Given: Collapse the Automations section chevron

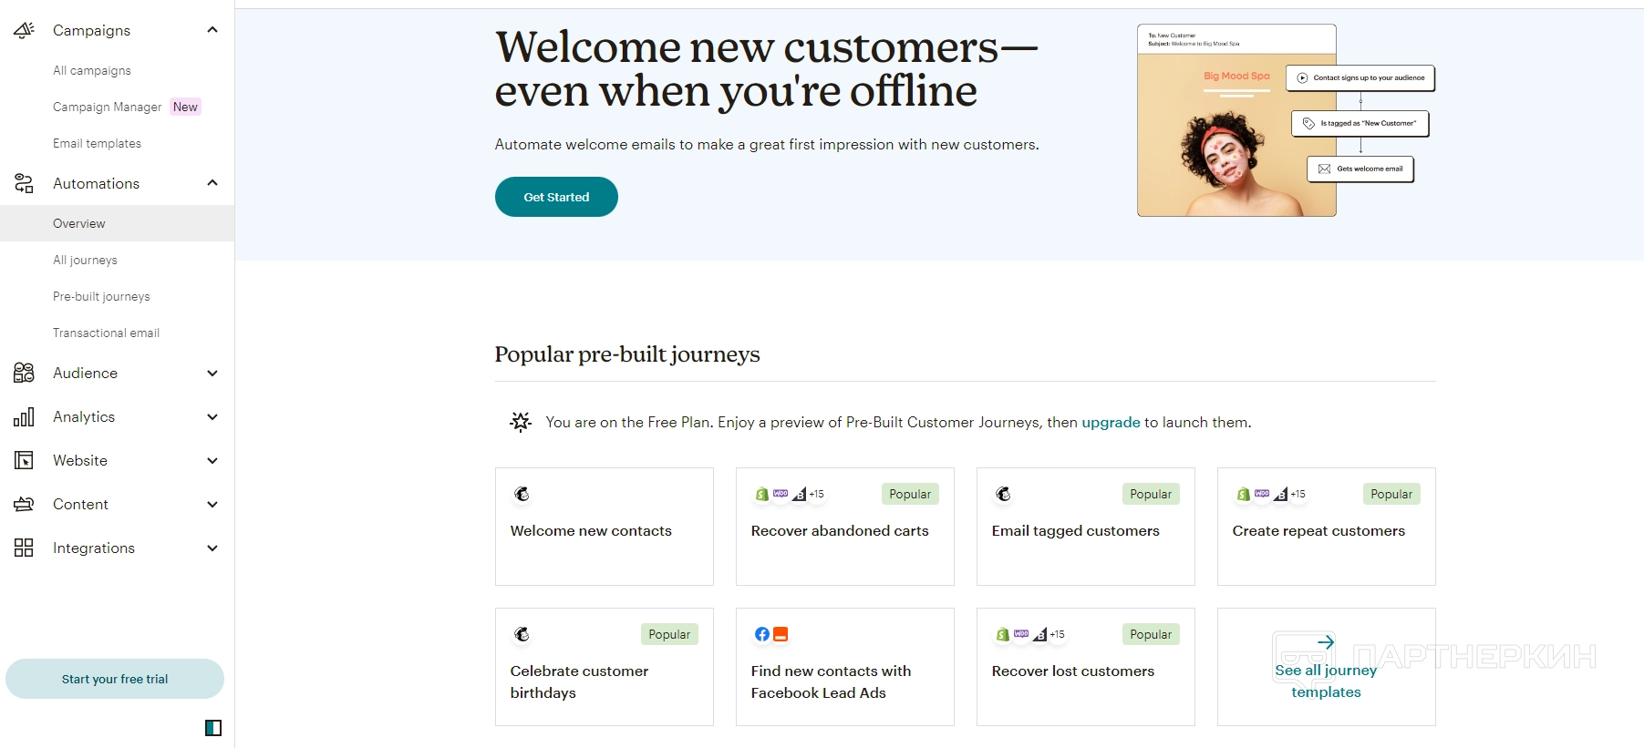Looking at the screenshot, I should 212,183.
